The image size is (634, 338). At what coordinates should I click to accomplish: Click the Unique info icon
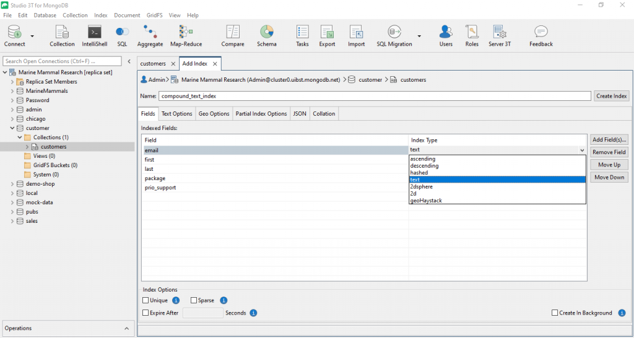click(x=176, y=300)
